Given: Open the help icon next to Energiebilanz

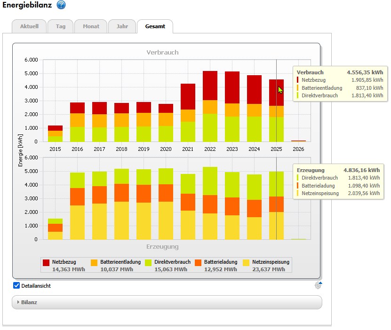Looking at the screenshot, I should tap(61, 5).
